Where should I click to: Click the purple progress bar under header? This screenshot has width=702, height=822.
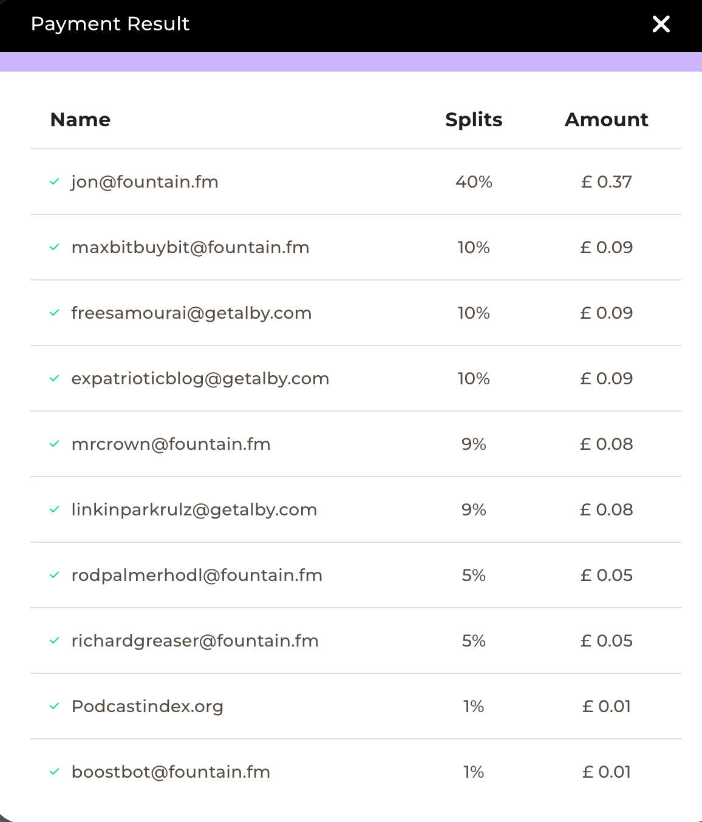click(351, 62)
